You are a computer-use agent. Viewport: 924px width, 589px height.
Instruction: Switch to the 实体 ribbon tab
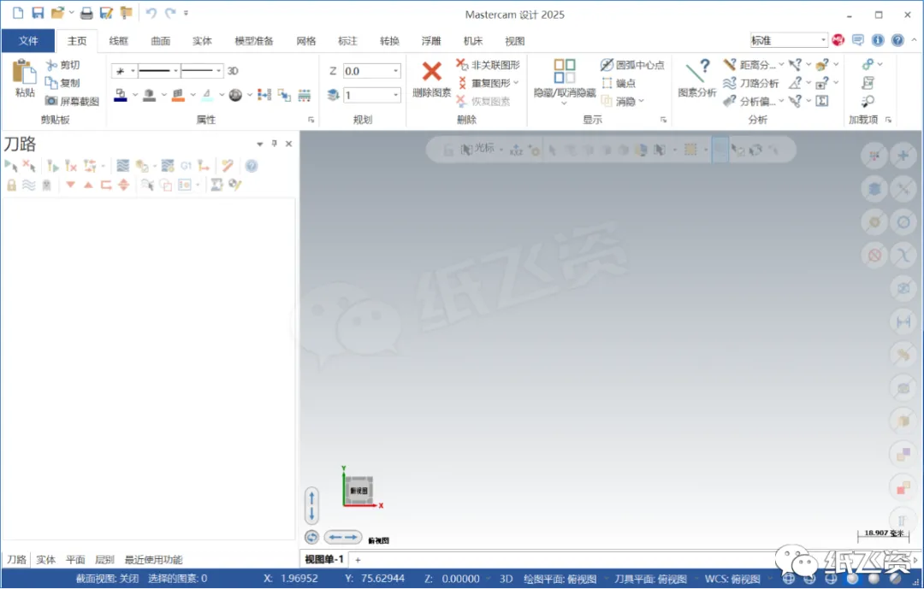tap(202, 41)
